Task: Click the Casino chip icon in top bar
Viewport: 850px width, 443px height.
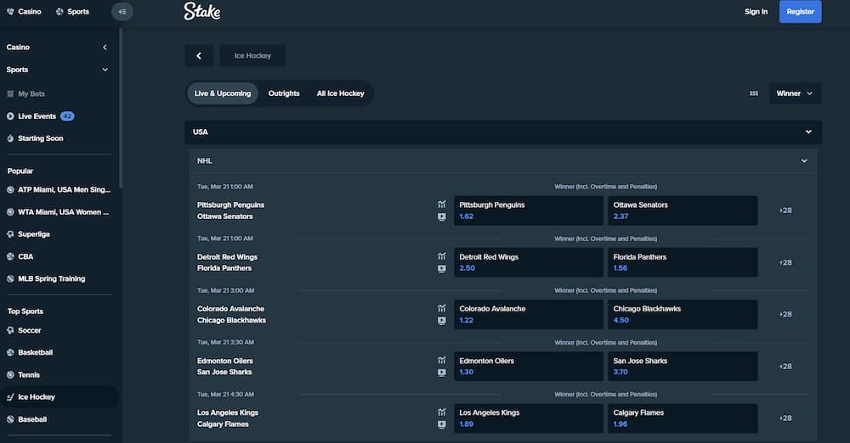Action: point(10,11)
